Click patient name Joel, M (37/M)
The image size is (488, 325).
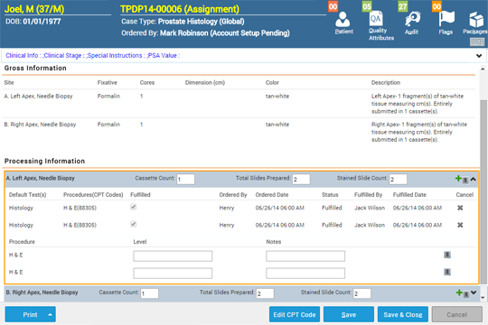point(34,9)
